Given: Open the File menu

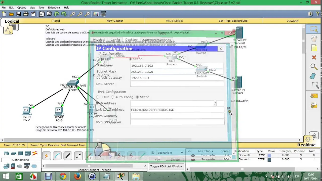Looking at the screenshot, I should (4, 8).
